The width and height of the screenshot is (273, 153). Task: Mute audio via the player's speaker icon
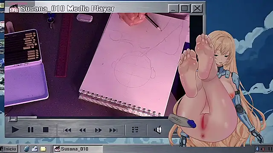158,130
